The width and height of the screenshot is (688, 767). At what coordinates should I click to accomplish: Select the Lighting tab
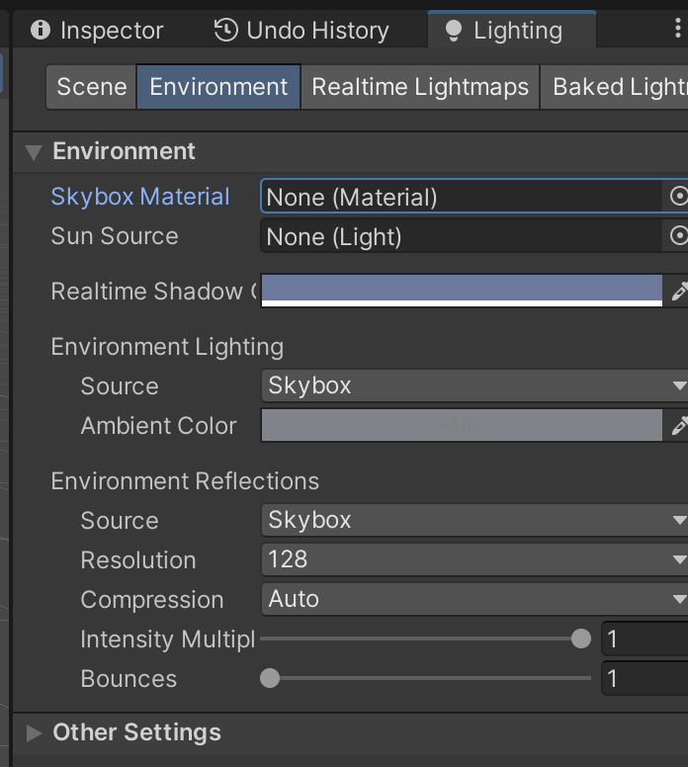tap(512, 31)
